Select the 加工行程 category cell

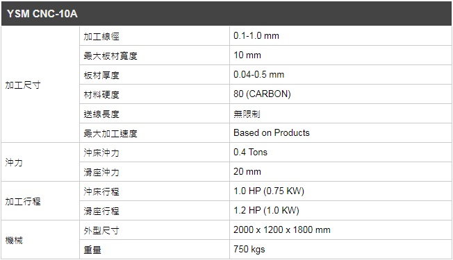(x=40, y=201)
